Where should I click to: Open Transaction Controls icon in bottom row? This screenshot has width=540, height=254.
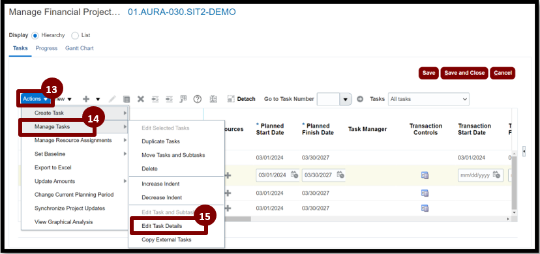tap(425, 208)
